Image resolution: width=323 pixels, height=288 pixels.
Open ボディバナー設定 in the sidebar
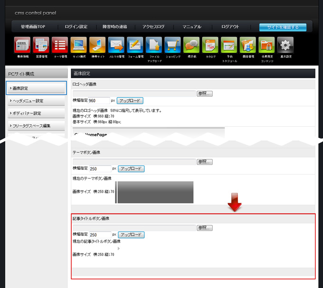coord(36,113)
